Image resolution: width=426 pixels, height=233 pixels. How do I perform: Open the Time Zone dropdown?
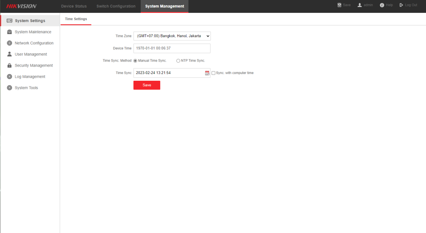[172, 36]
